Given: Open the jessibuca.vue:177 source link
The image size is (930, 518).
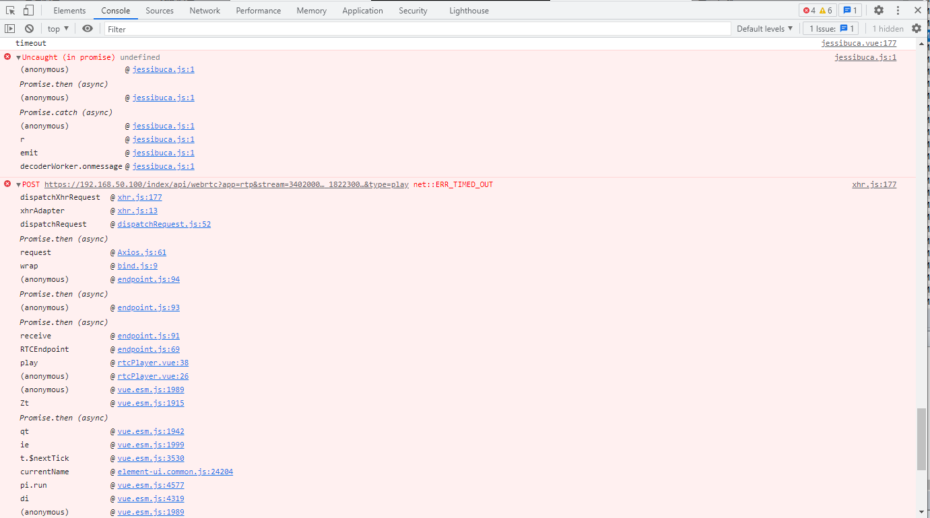Looking at the screenshot, I should 859,42.
